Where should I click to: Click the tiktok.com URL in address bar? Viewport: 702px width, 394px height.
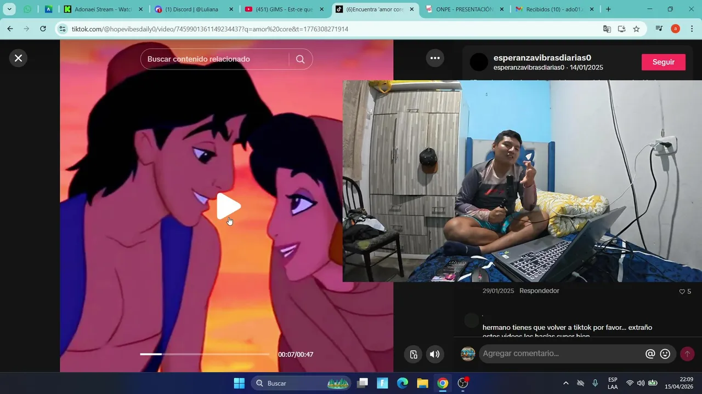point(210,29)
